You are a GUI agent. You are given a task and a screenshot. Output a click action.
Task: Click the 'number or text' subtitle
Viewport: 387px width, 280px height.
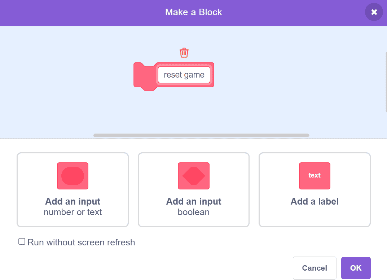[72, 212]
